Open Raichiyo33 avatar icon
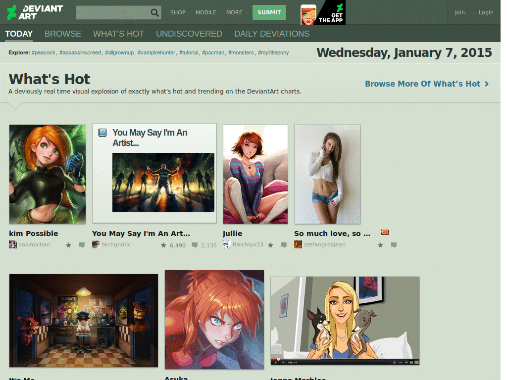 (227, 244)
